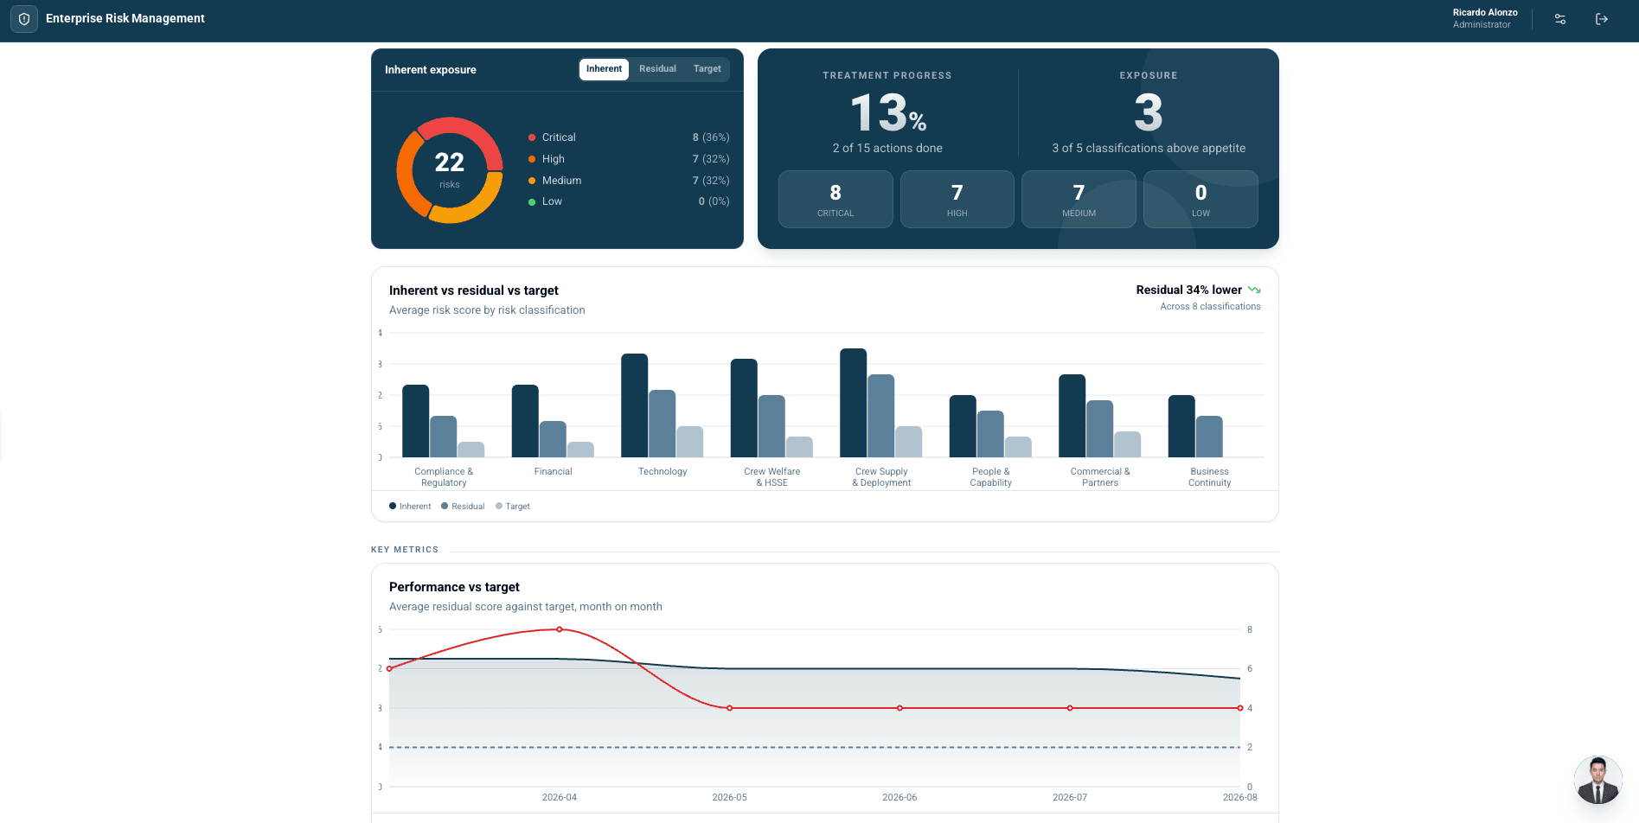1639x823 pixels.
Task: Click the green downward trend arrow icon
Action: [x=1254, y=290]
